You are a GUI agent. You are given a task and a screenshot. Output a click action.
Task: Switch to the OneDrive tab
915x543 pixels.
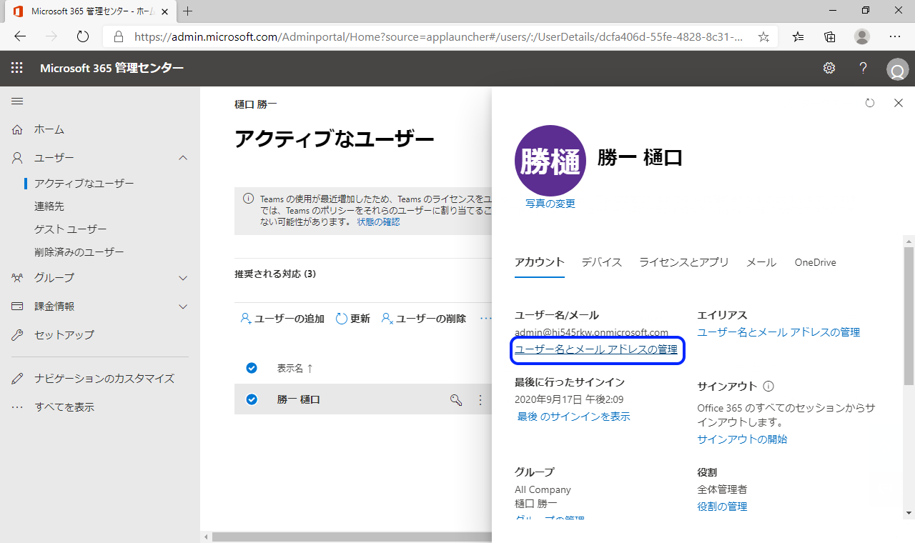(816, 262)
